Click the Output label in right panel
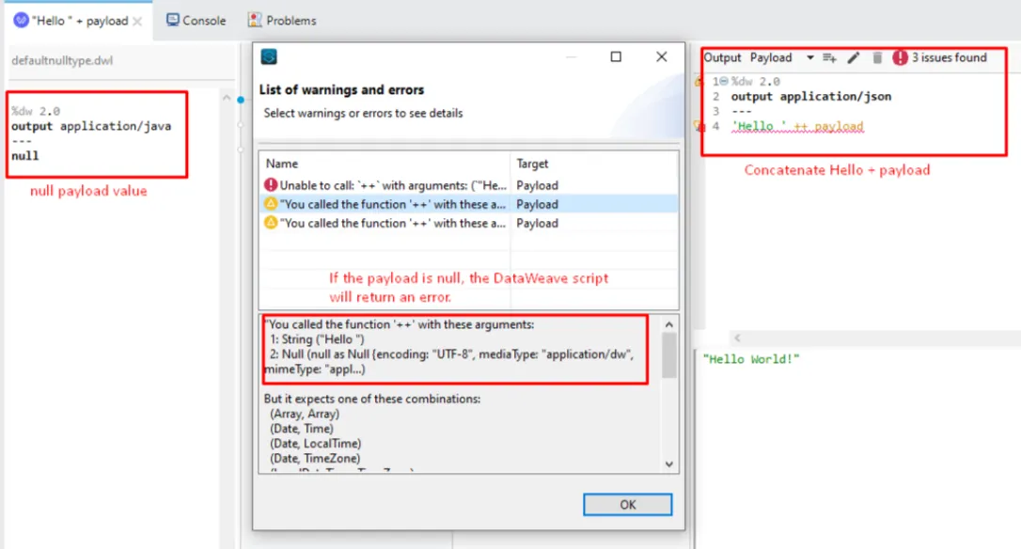 tap(722, 58)
